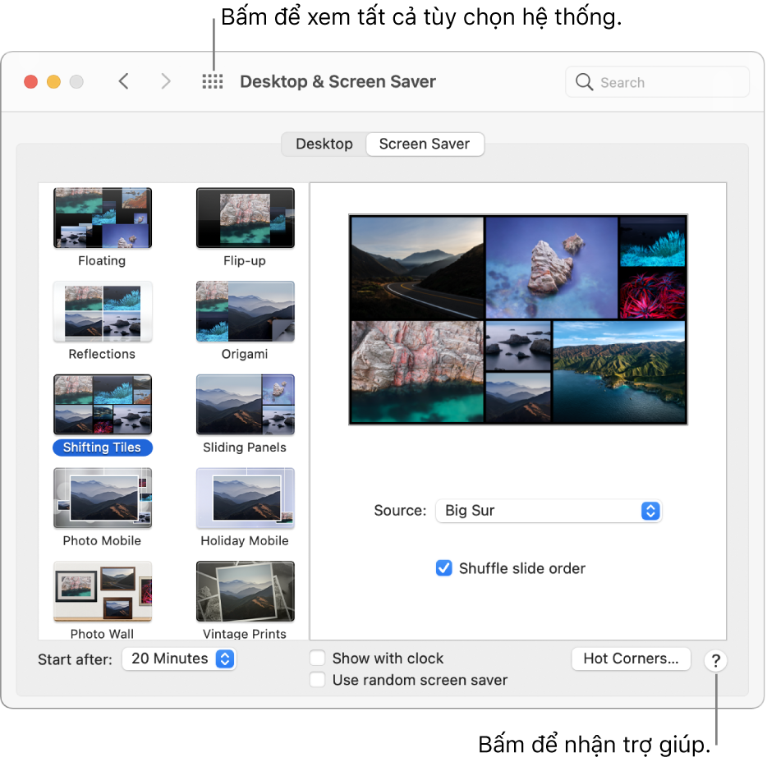Select the Photo Mobile thumbnail

coord(103,498)
